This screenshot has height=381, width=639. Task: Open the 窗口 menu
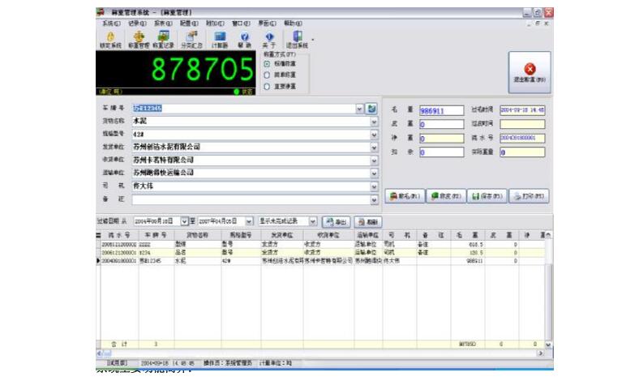[x=242, y=24]
